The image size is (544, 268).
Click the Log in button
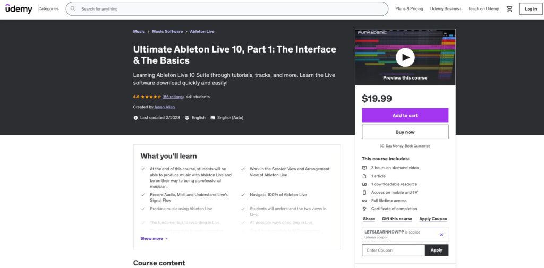[531, 9]
